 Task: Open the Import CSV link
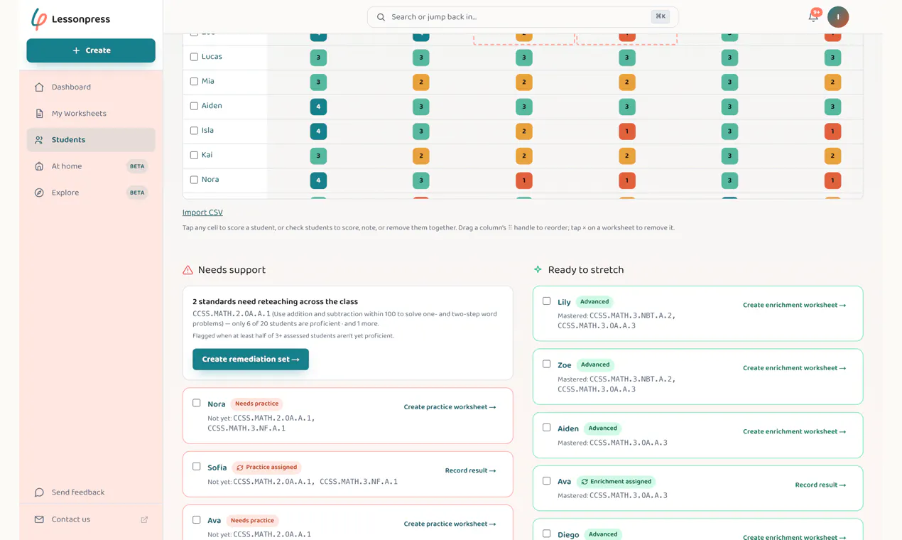(202, 212)
